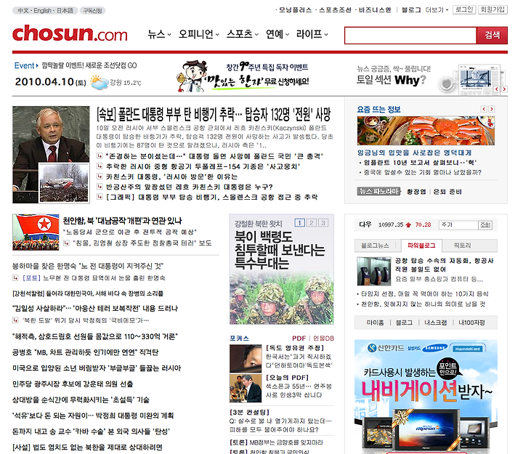The width and height of the screenshot is (523, 454).
Task: Click 요즘 뜨는 정보 next arrow
Action: pos(491,109)
